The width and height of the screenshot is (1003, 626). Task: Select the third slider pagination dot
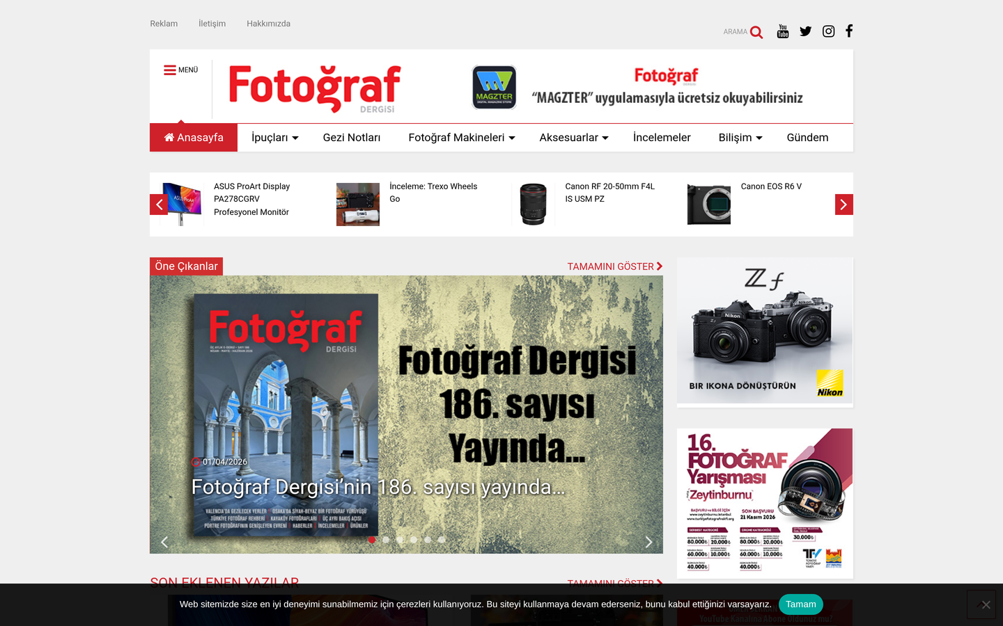[x=400, y=540]
